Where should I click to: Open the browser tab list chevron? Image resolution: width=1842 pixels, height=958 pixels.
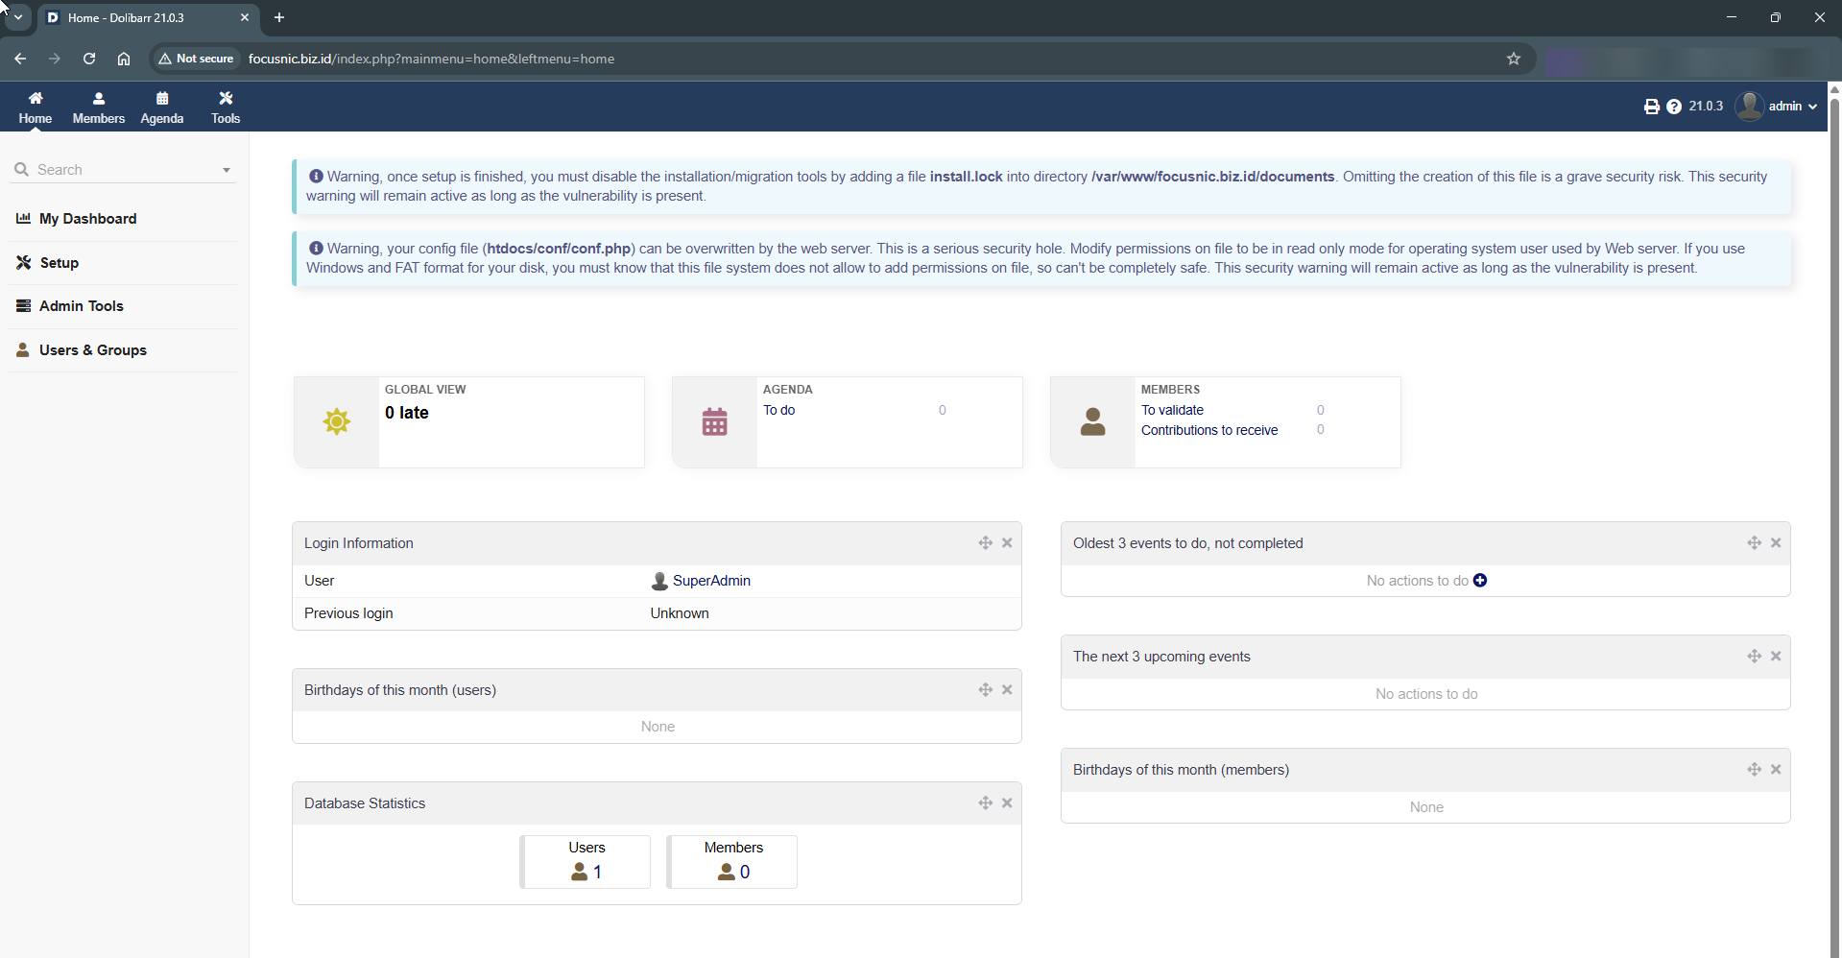(17, 17)
